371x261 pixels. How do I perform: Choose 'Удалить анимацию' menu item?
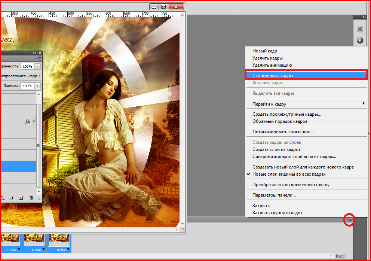tap(272, 65)
